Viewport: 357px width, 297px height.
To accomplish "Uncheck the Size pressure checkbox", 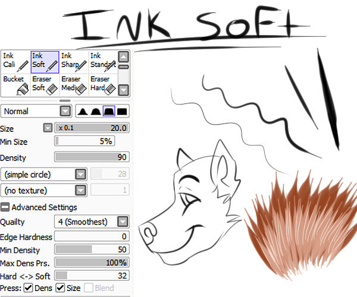I will [x=60, y=288].
